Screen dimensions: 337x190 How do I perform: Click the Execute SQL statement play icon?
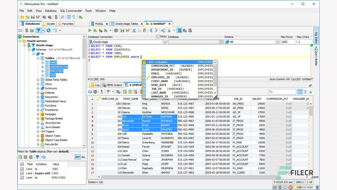[x=90, y=30]
